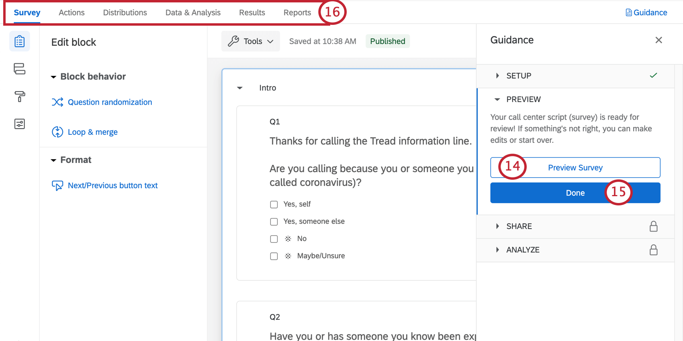Tick the "Maybe/Unsure" checkbox

click(x=274, y=256)
